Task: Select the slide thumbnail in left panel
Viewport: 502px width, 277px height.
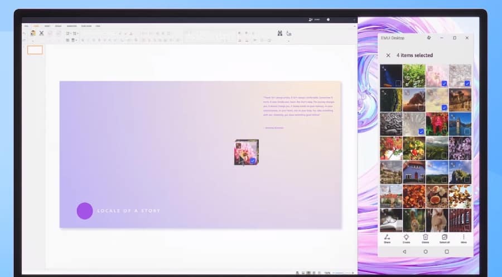Action: [35, 50]
